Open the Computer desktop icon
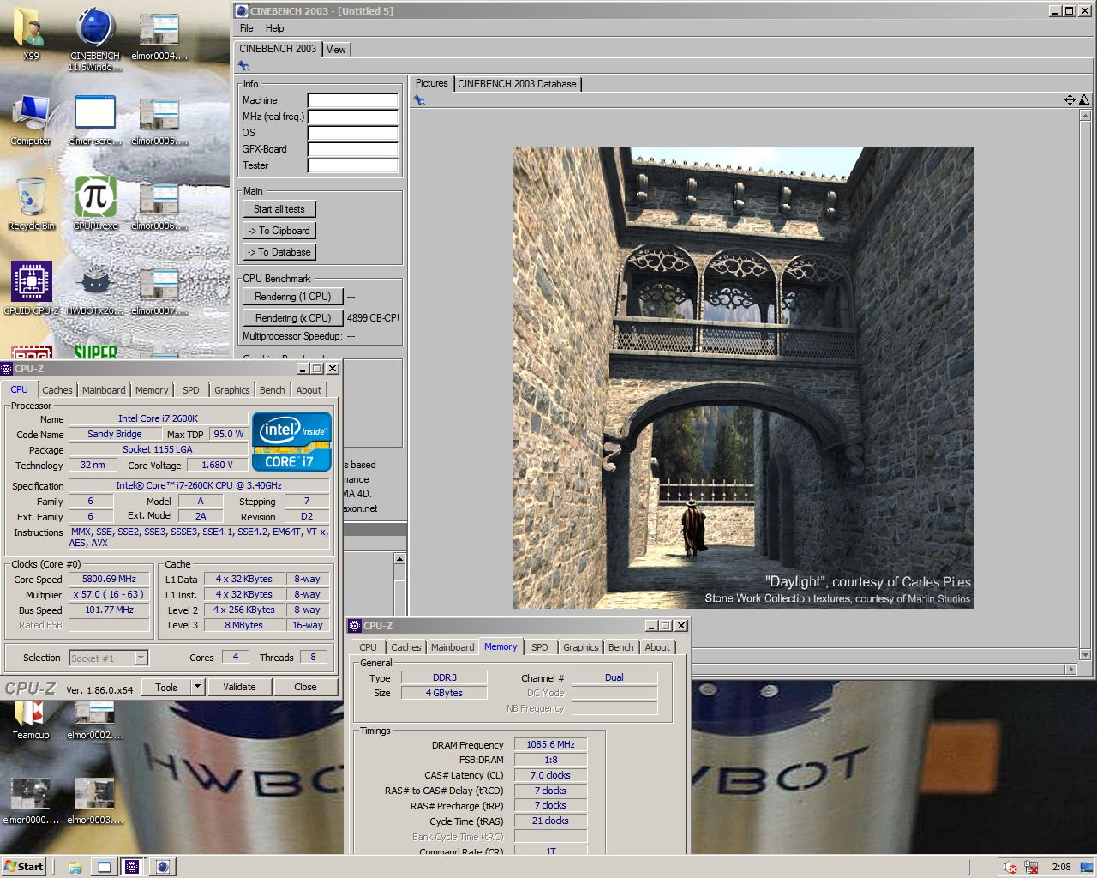This screenshot has height=878, width=1097. tap(31, 120)
